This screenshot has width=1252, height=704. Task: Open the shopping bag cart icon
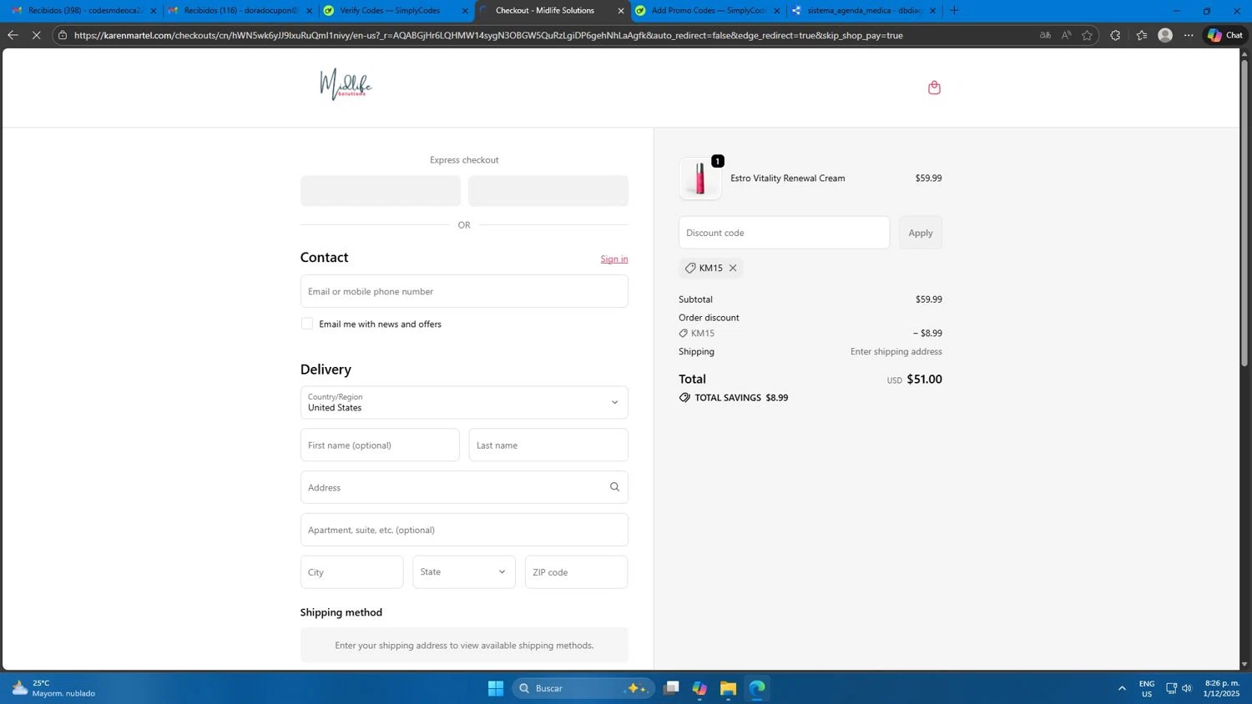(934, 88)
